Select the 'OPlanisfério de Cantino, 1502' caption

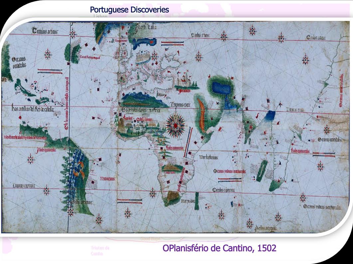219,248
